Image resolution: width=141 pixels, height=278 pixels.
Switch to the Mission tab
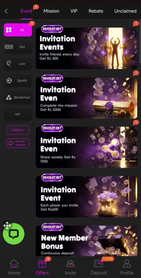pyautogui.click(x=51, y=11)
